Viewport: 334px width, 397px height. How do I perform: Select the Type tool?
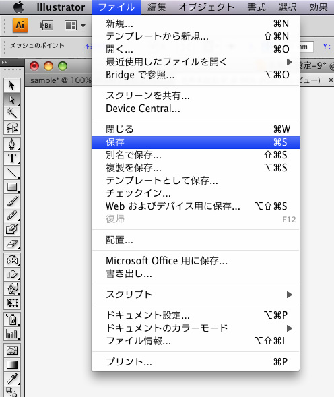pos(12,158)
